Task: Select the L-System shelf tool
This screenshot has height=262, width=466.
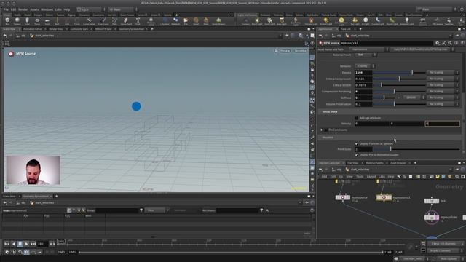Action: pyautogui.click(x=165, y=21)
